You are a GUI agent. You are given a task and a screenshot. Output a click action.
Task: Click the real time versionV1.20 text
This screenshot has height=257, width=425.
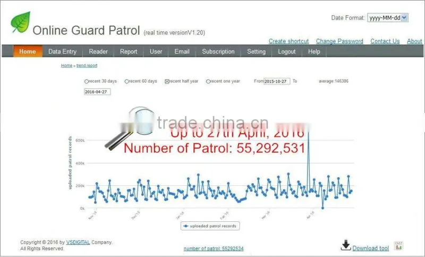(174, 33)
